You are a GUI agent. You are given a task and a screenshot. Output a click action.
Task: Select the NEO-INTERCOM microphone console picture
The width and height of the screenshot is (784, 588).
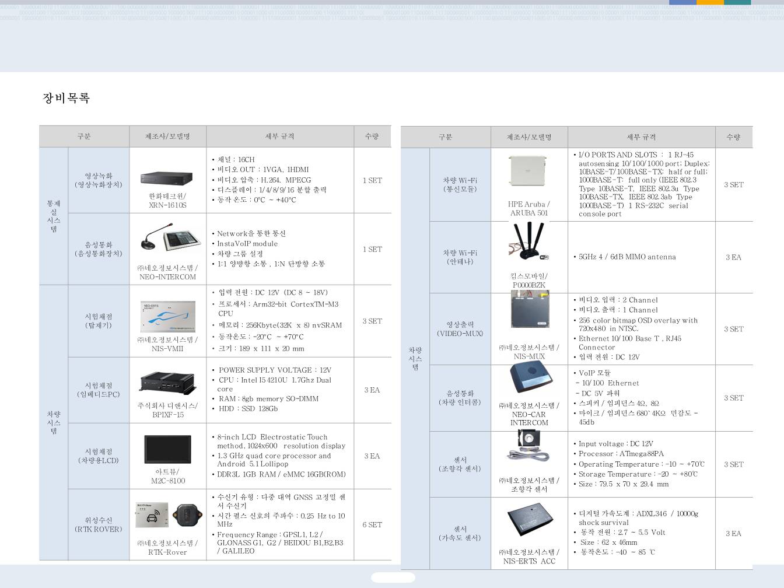pos(168,239)
